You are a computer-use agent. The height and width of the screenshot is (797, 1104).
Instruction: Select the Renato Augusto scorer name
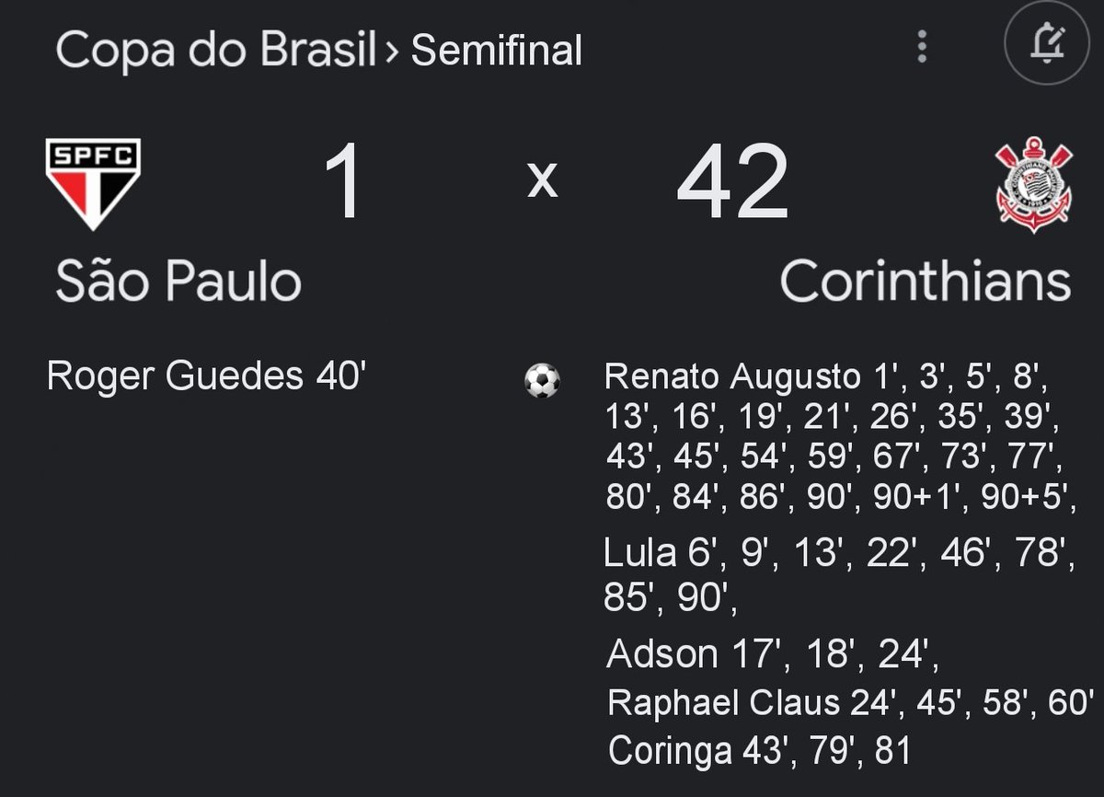tap(732, 376)
